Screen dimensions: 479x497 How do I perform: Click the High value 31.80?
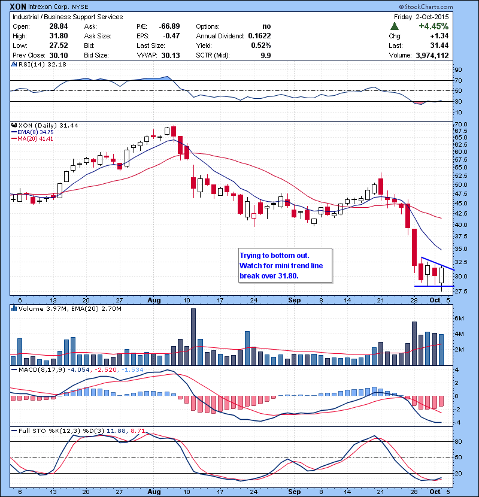click(x=59, y=36)
